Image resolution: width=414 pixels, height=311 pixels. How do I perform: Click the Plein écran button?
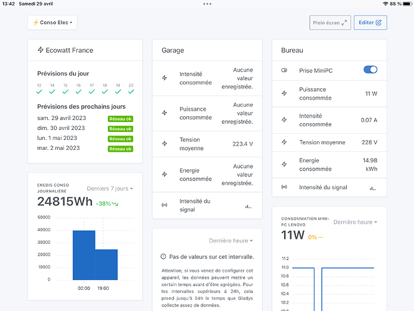coord(329,23)
